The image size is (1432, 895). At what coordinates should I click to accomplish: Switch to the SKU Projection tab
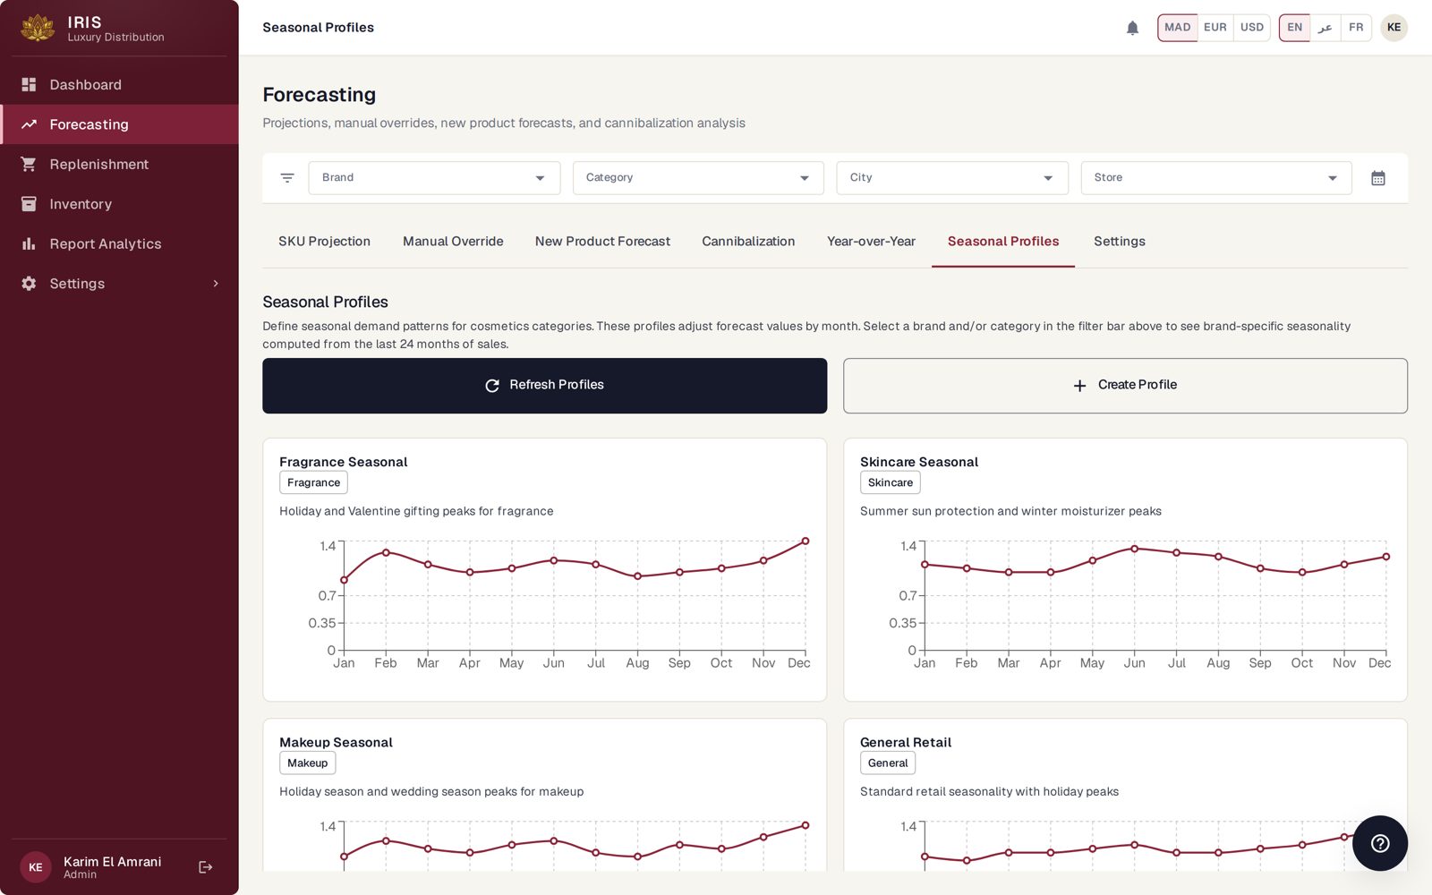click(x=324, y=242)
